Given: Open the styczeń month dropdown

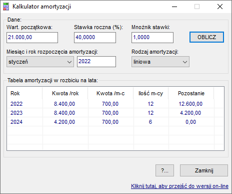Looking at the screenshot, I should (x=40, y=62).
